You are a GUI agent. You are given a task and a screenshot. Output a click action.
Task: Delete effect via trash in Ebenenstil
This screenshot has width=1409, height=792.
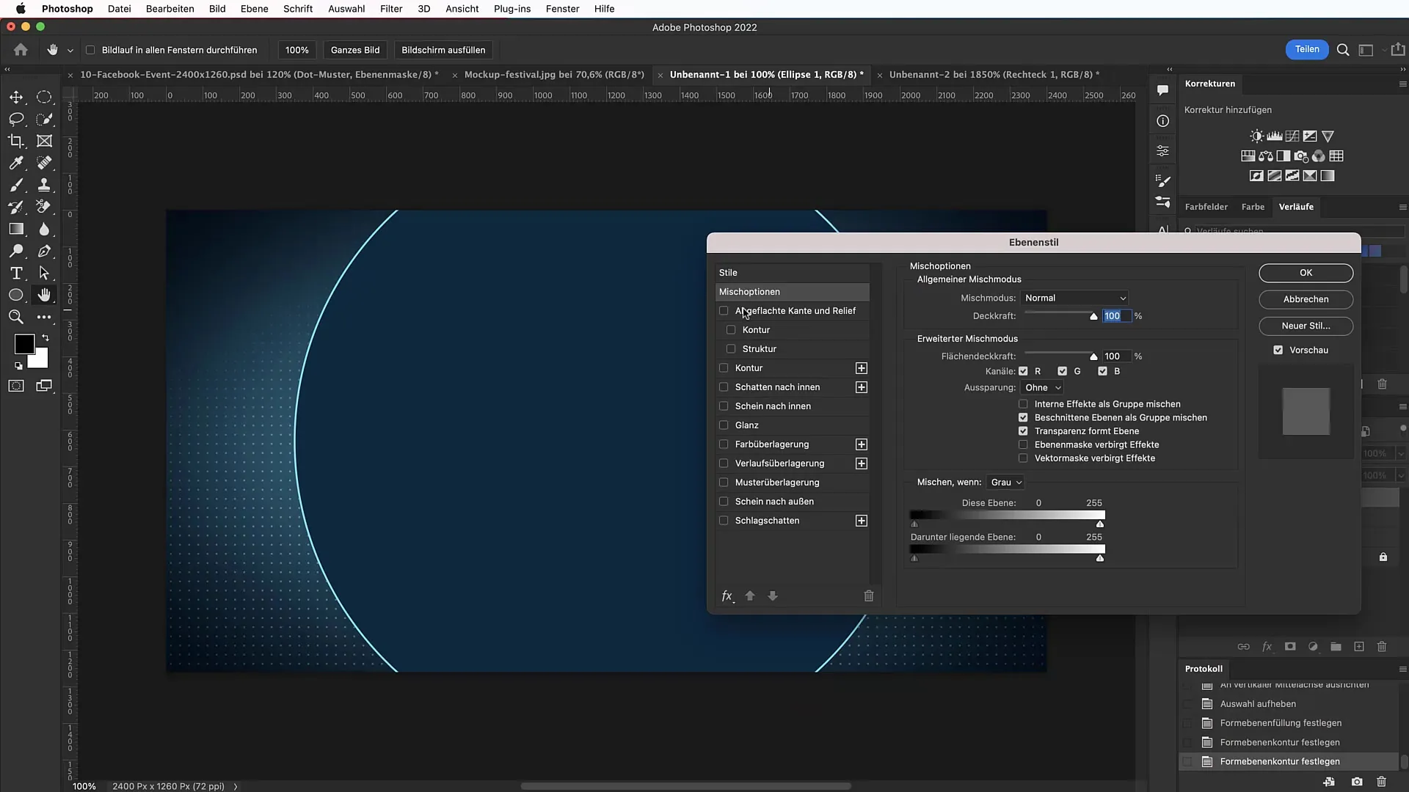869,596
